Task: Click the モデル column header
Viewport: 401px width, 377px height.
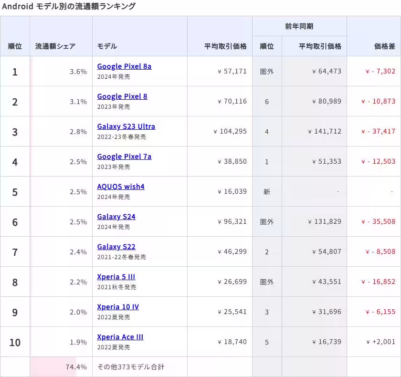Action: point(107,46)
